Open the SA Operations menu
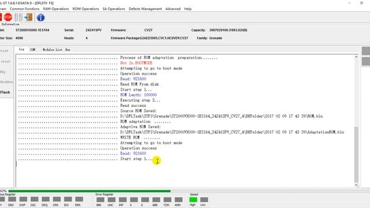Image resolution: width=370 pixels, height=208 pixels. (x=114, y=9)
